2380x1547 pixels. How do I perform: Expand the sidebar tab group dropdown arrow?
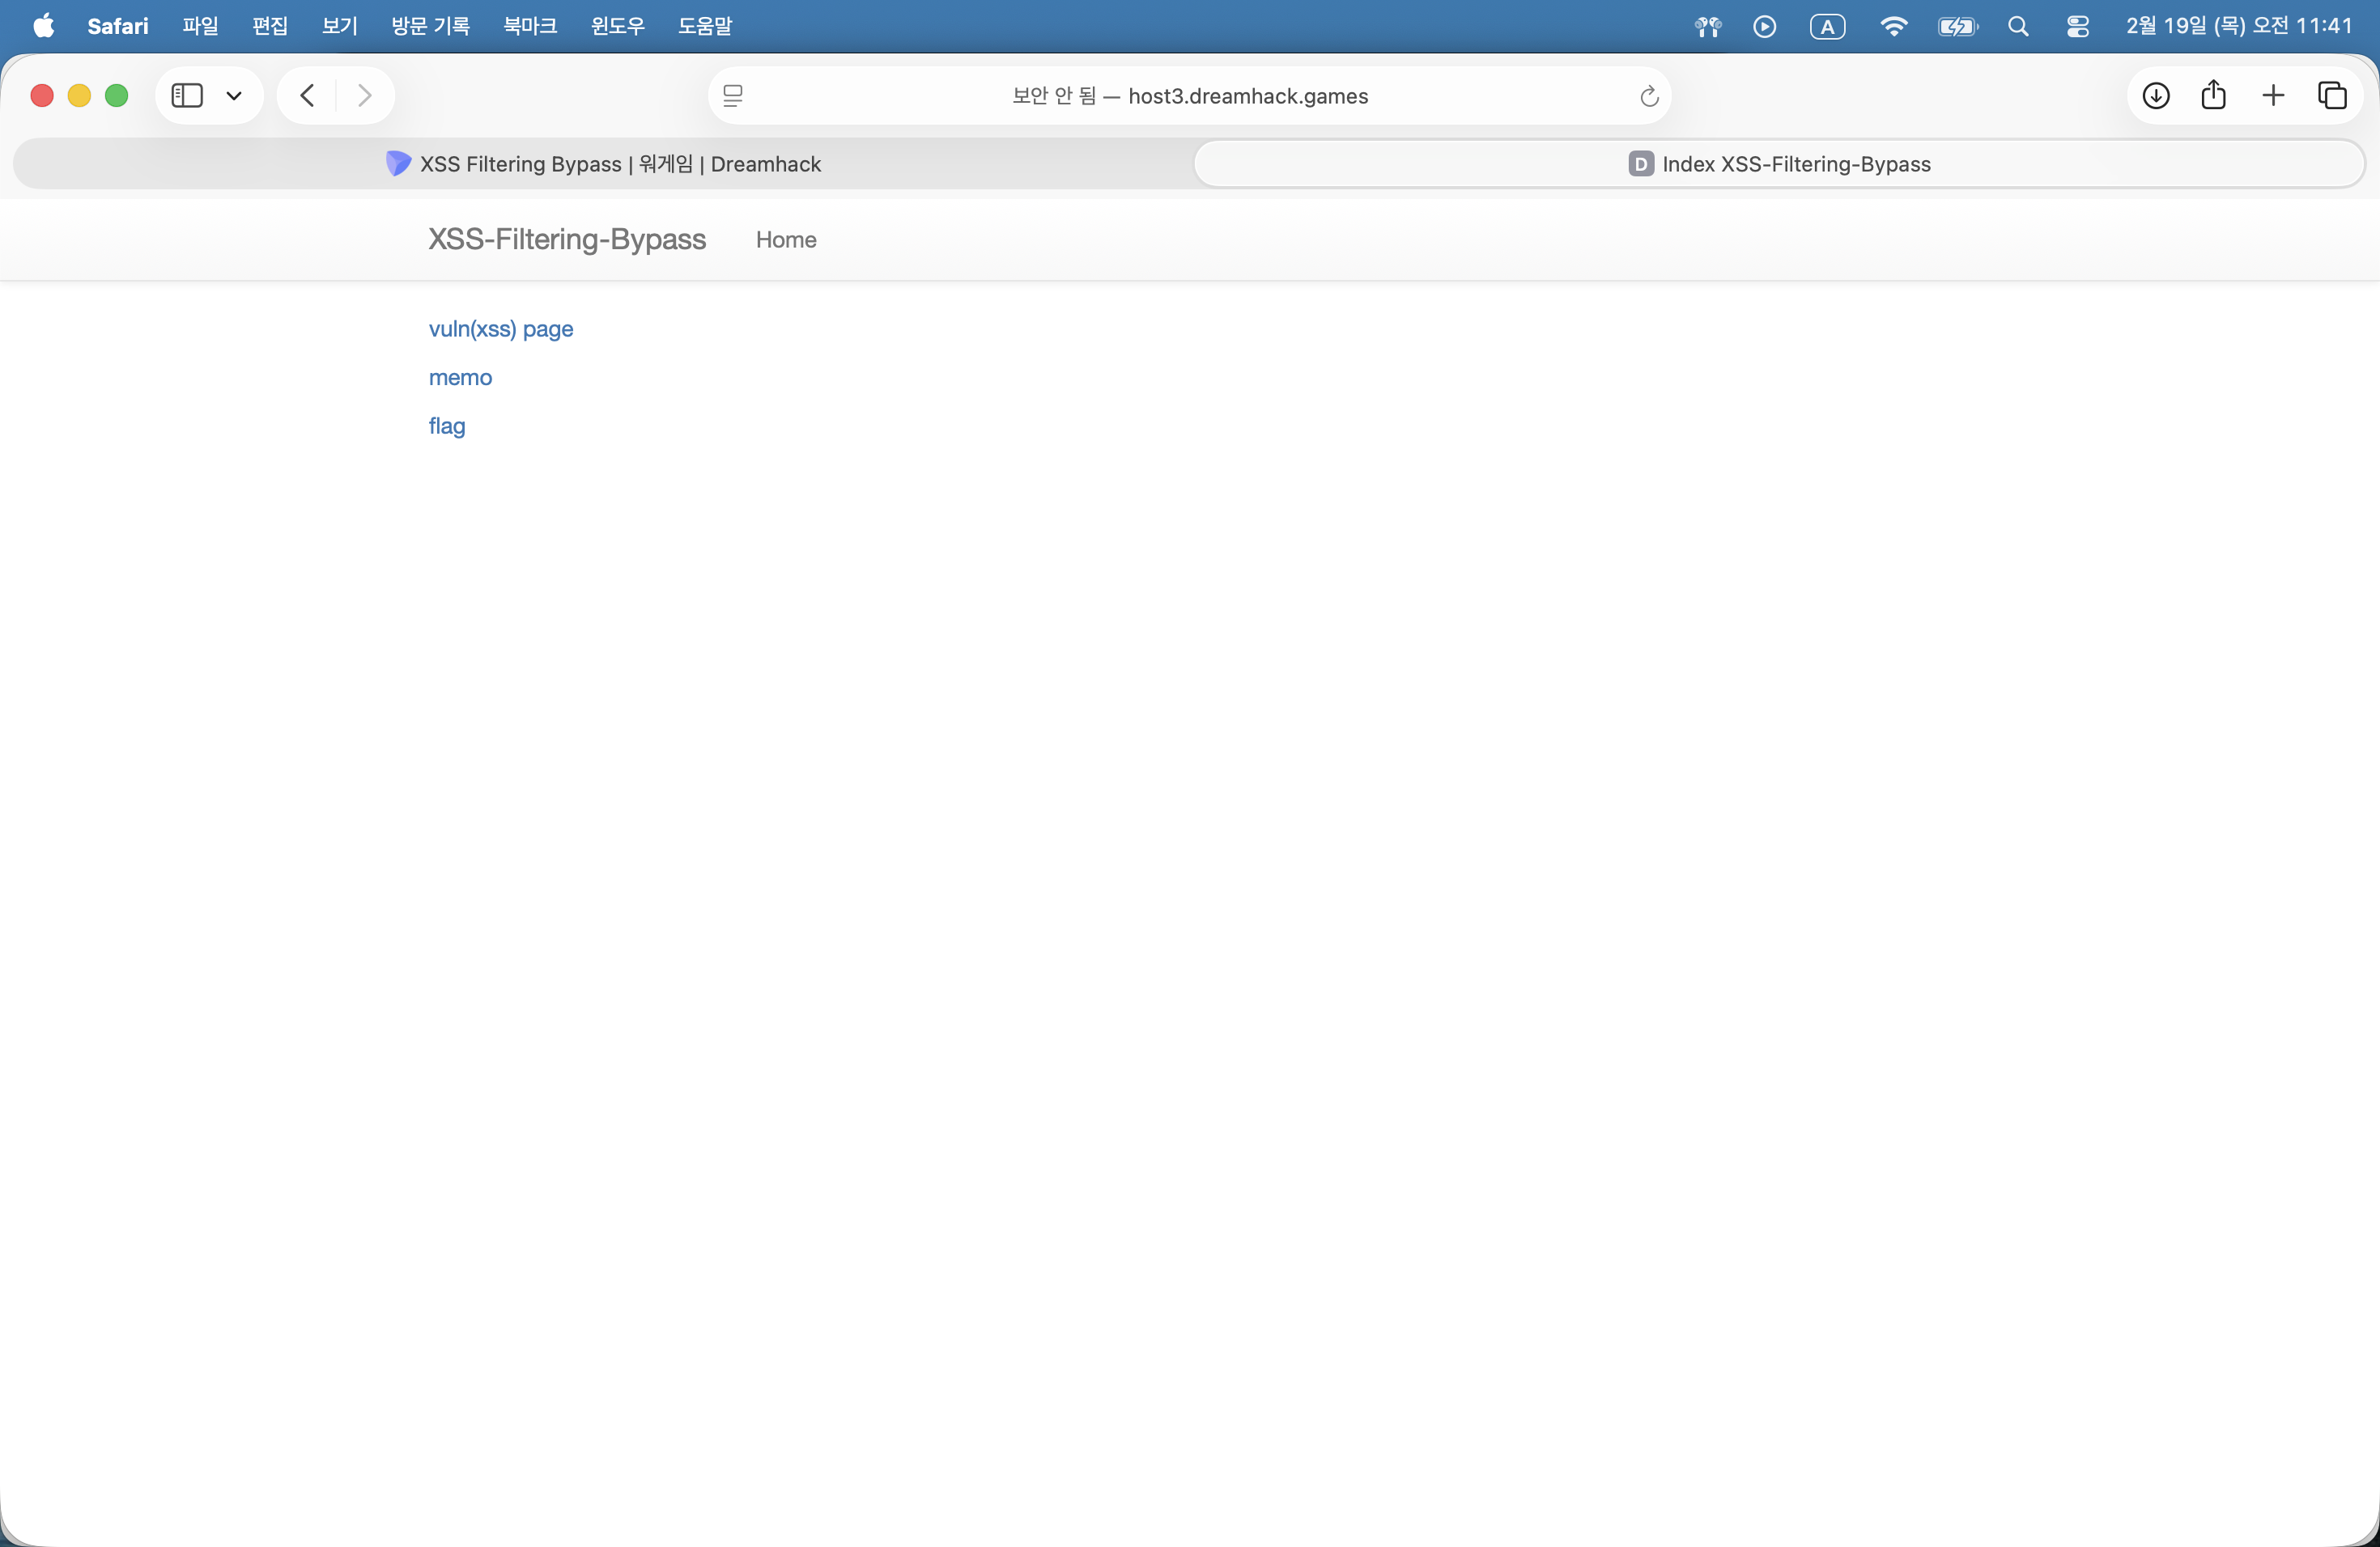[x=234, y=96]
